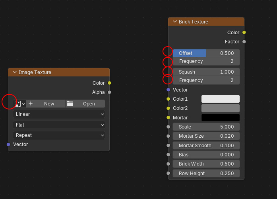Click the Brick Width field showing 0.500

click(x=206, y=164)
